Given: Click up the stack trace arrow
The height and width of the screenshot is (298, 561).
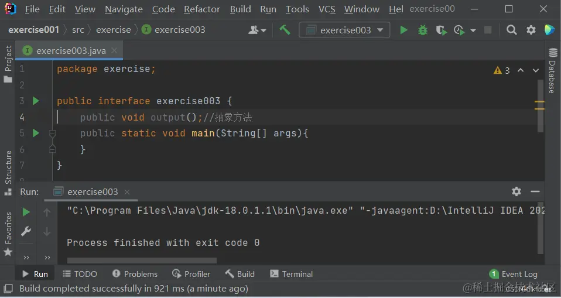Looking at the screenshot, I should pyautogui.click(x=47, y=212).
